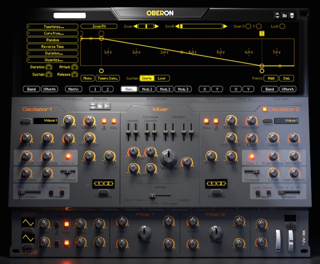The image size is (320, 264).
Task: Toggle the Osc. 2 LED in Oscillator 1
Action: tap(68, 156)
